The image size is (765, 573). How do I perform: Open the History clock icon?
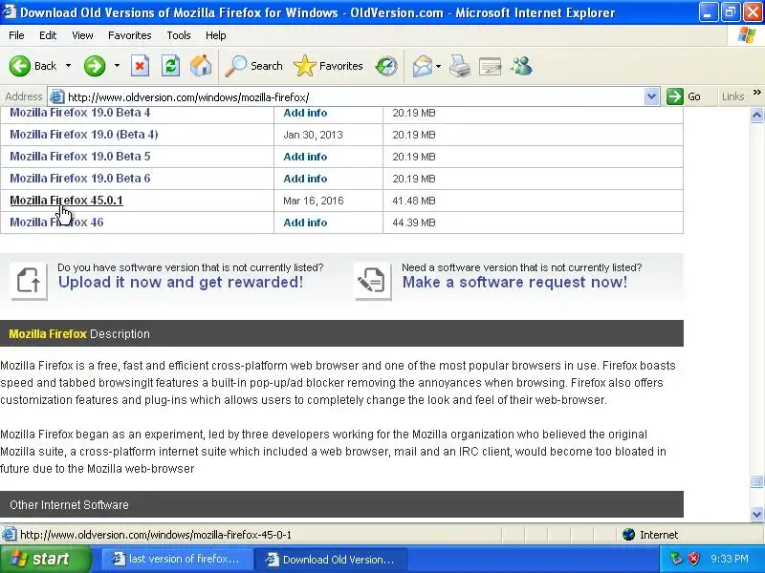[x=386, y=66]
